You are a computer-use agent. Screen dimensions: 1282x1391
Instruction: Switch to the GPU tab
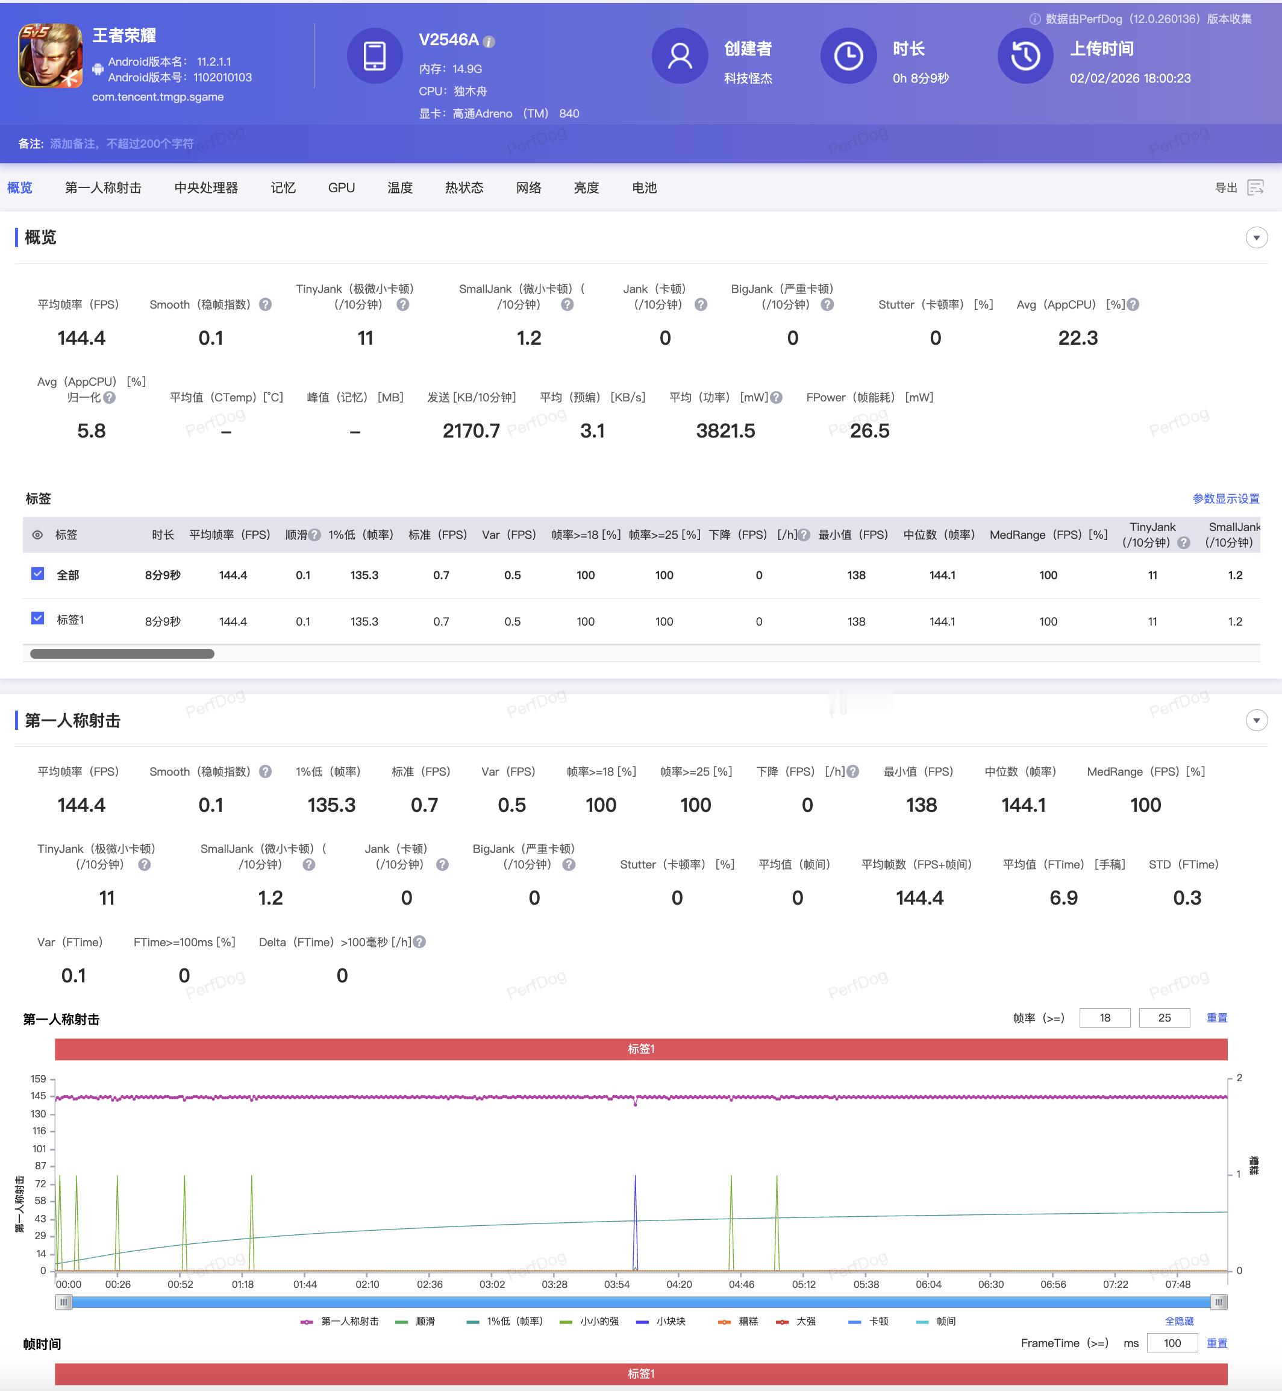click(342, 187)
